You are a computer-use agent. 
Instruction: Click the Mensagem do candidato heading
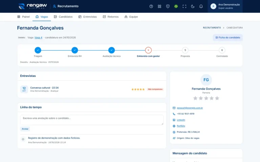190,153
